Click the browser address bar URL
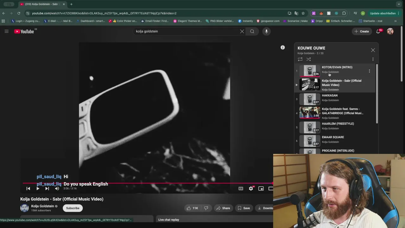Screen dimensions: 405x228 (x=104, y=13)
